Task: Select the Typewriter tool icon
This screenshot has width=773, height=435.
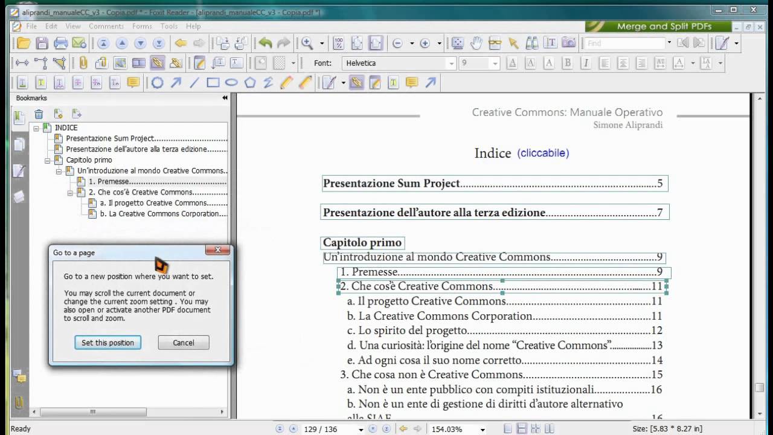Action: pos(199,63)
